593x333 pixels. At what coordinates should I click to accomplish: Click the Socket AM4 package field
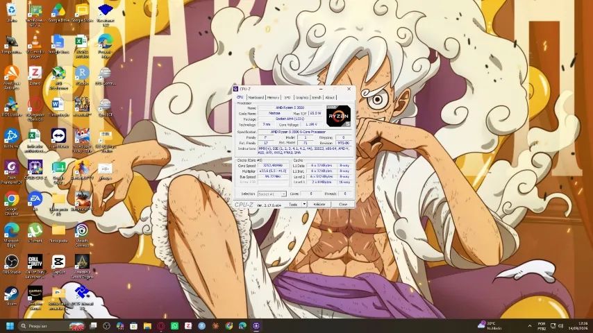pos(290,119)
